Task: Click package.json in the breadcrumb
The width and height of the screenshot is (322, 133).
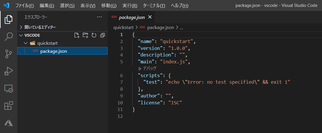Action: 161,28
